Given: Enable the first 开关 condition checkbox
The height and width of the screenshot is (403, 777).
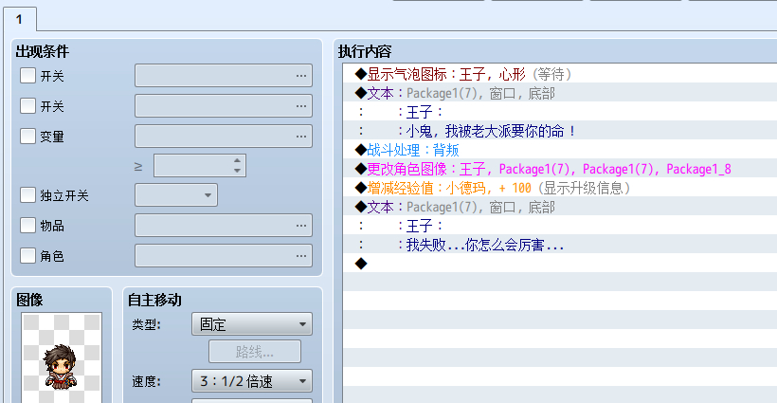Looking at the screenshot, I should point(27,76).
